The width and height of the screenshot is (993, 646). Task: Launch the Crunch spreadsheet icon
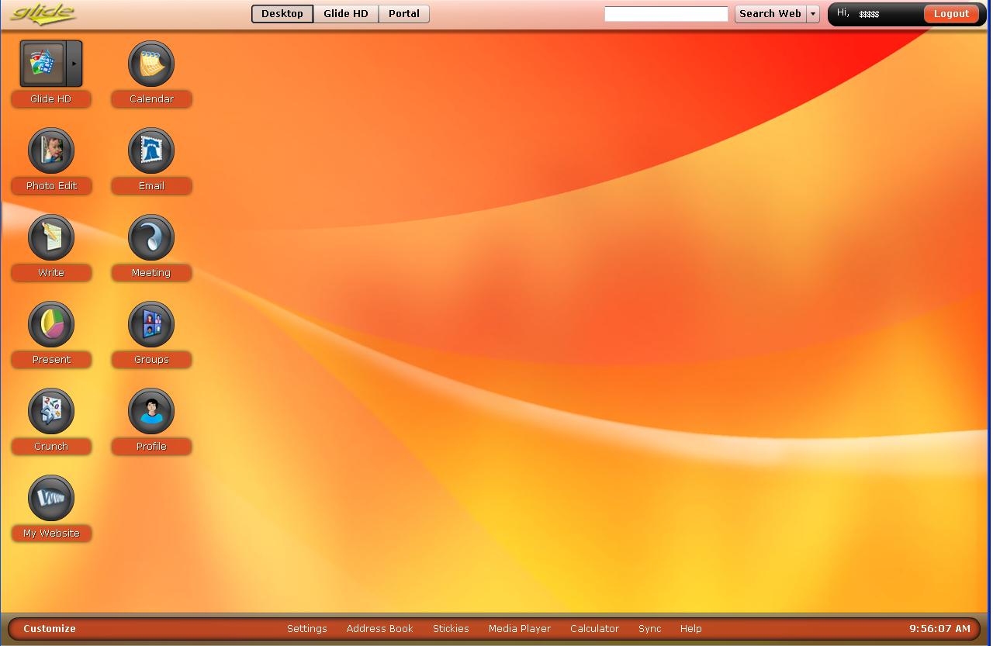tap(51, 411)
